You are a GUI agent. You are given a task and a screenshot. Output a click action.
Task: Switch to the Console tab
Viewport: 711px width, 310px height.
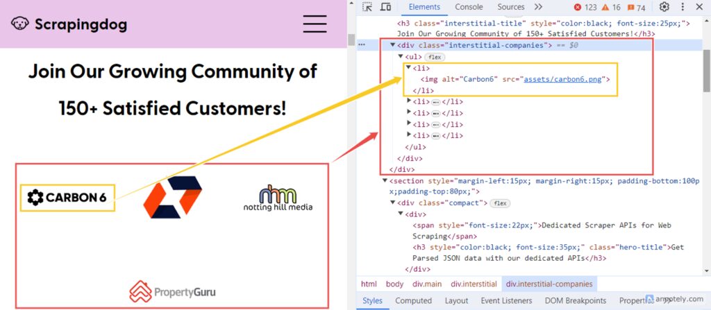[469, 7]
